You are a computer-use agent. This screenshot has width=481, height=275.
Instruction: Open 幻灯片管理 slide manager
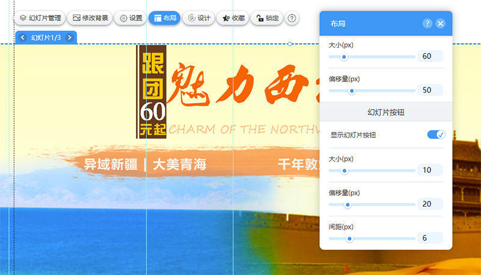click(40, 18)
